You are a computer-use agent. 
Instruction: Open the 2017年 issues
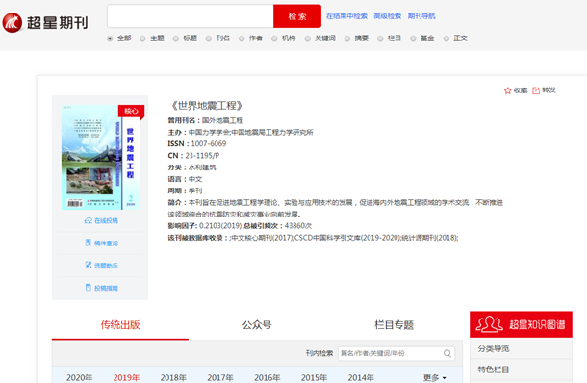[220, 378]
